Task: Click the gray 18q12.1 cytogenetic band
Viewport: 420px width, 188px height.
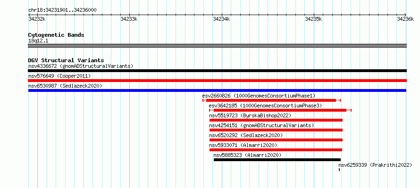Action: coord(217,46)
